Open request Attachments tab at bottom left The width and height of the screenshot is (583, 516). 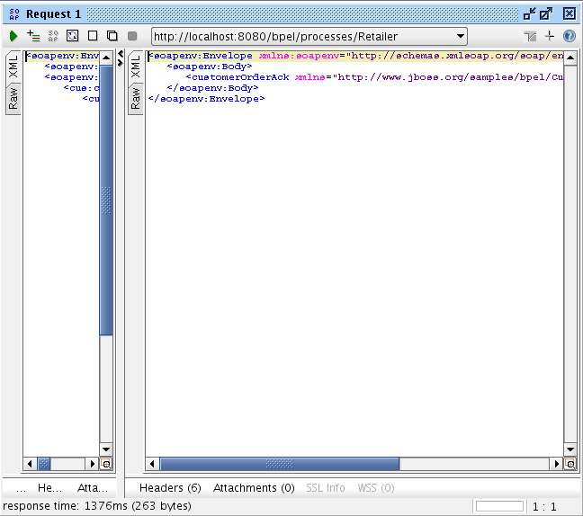93,487
